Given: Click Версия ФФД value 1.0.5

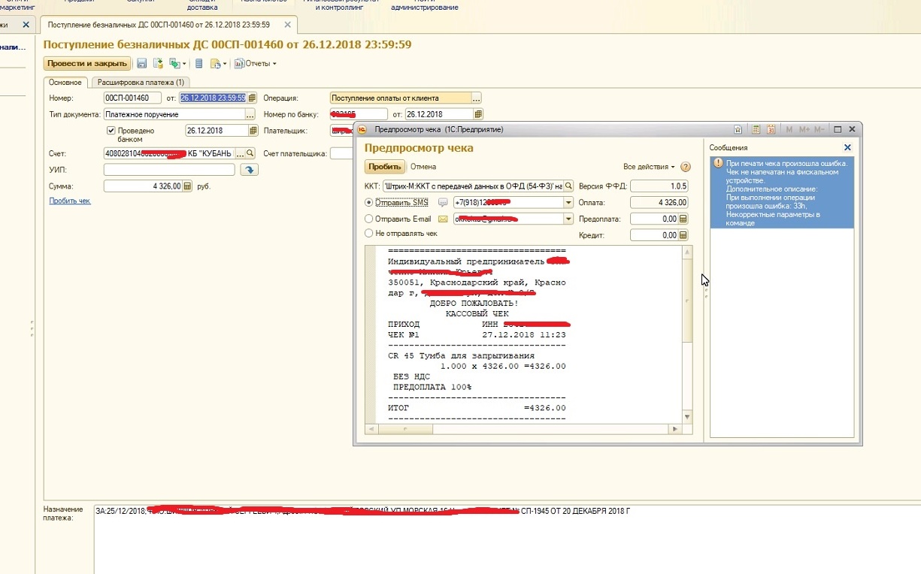Looking at the screenshot, I should [x=659, y=186].
